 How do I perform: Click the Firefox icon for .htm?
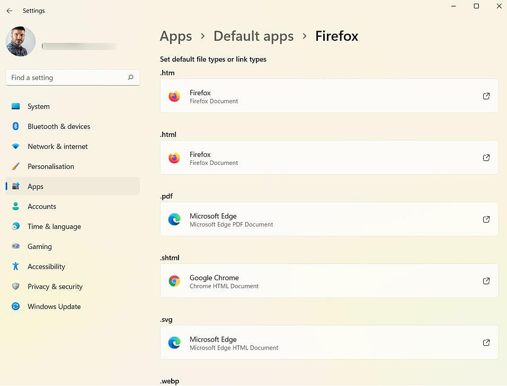coord(174,96)
